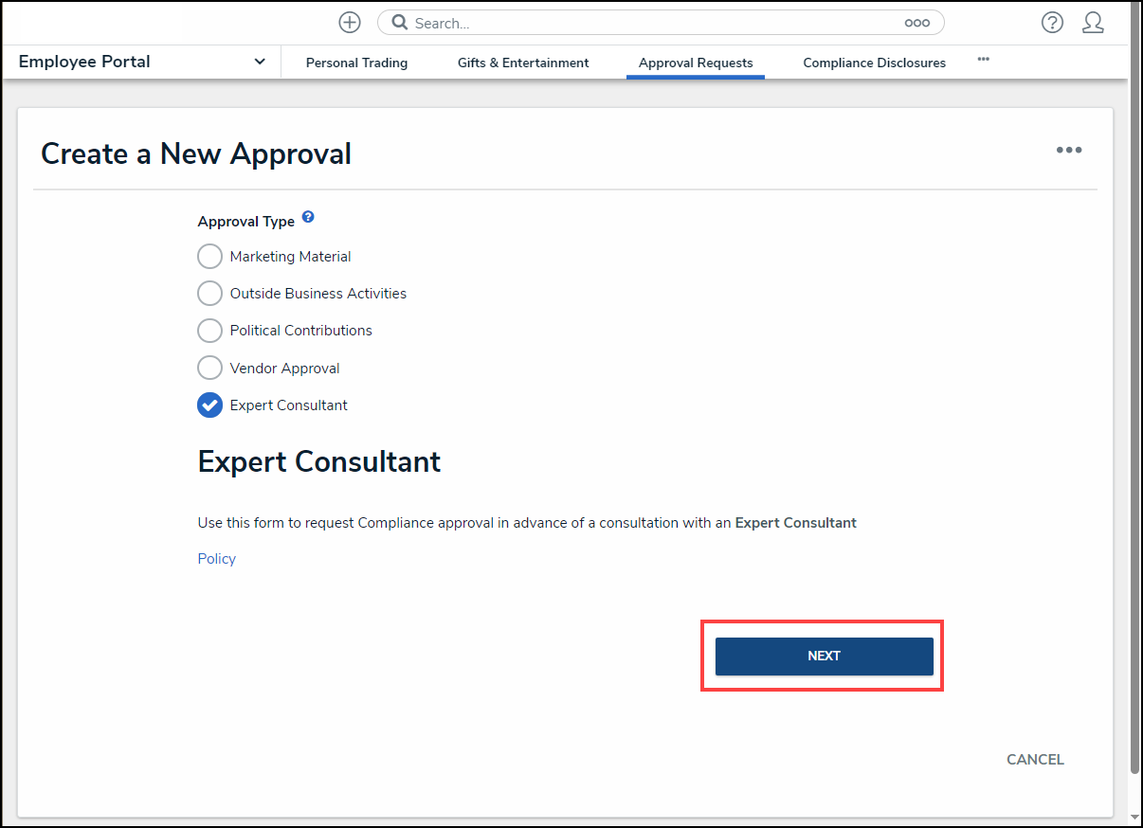Image resolution: width=1143 pixels, height=828 pixels.
Task: Go to the Compliance Disclosures tab
Action: tap(874, 63)
